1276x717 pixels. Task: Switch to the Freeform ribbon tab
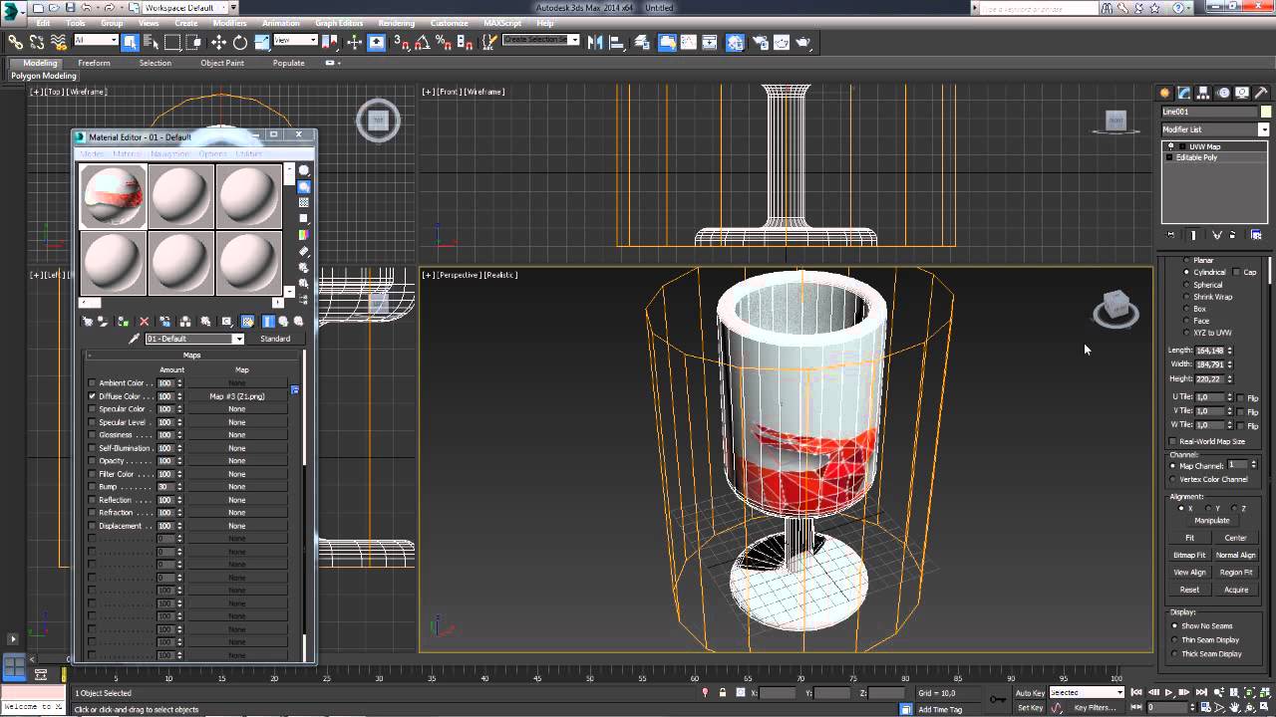pos(94,63)
